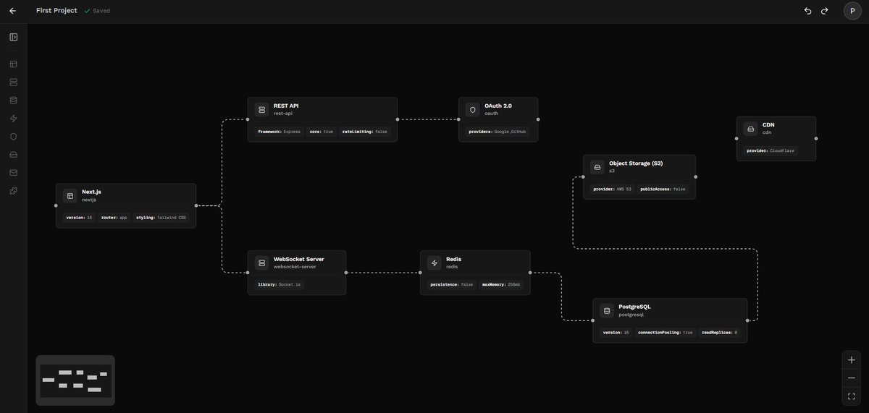Click the WebSocket Server node title
869x413 pixels.
[298, 259]
